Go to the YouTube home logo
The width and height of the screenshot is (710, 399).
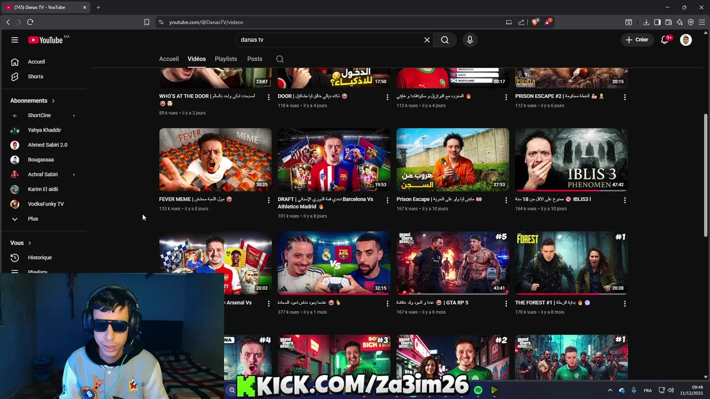click(45, 40)
